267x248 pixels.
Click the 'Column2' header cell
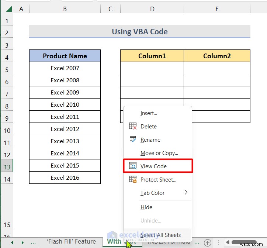pyautogui.click(x=217, y=56)
